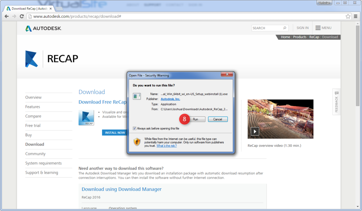This screenshot has height=211, width=362.
Task: Open the site MENU hamburger
Action: (x=323, y=28)
